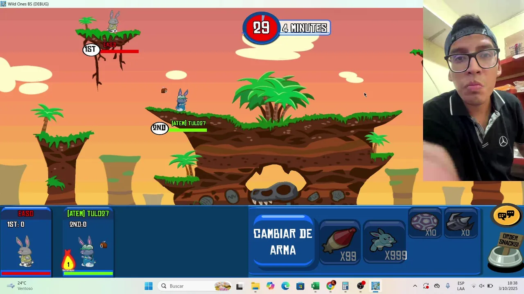The width and height of the screenshot is (524, 294).
Task: Click the 4 MINUTES match timer label
Action: (305, 28)
